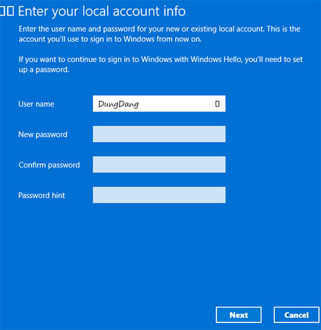
Task: Select the New password field
Action: pyautogui.click(x=159, y=134)
